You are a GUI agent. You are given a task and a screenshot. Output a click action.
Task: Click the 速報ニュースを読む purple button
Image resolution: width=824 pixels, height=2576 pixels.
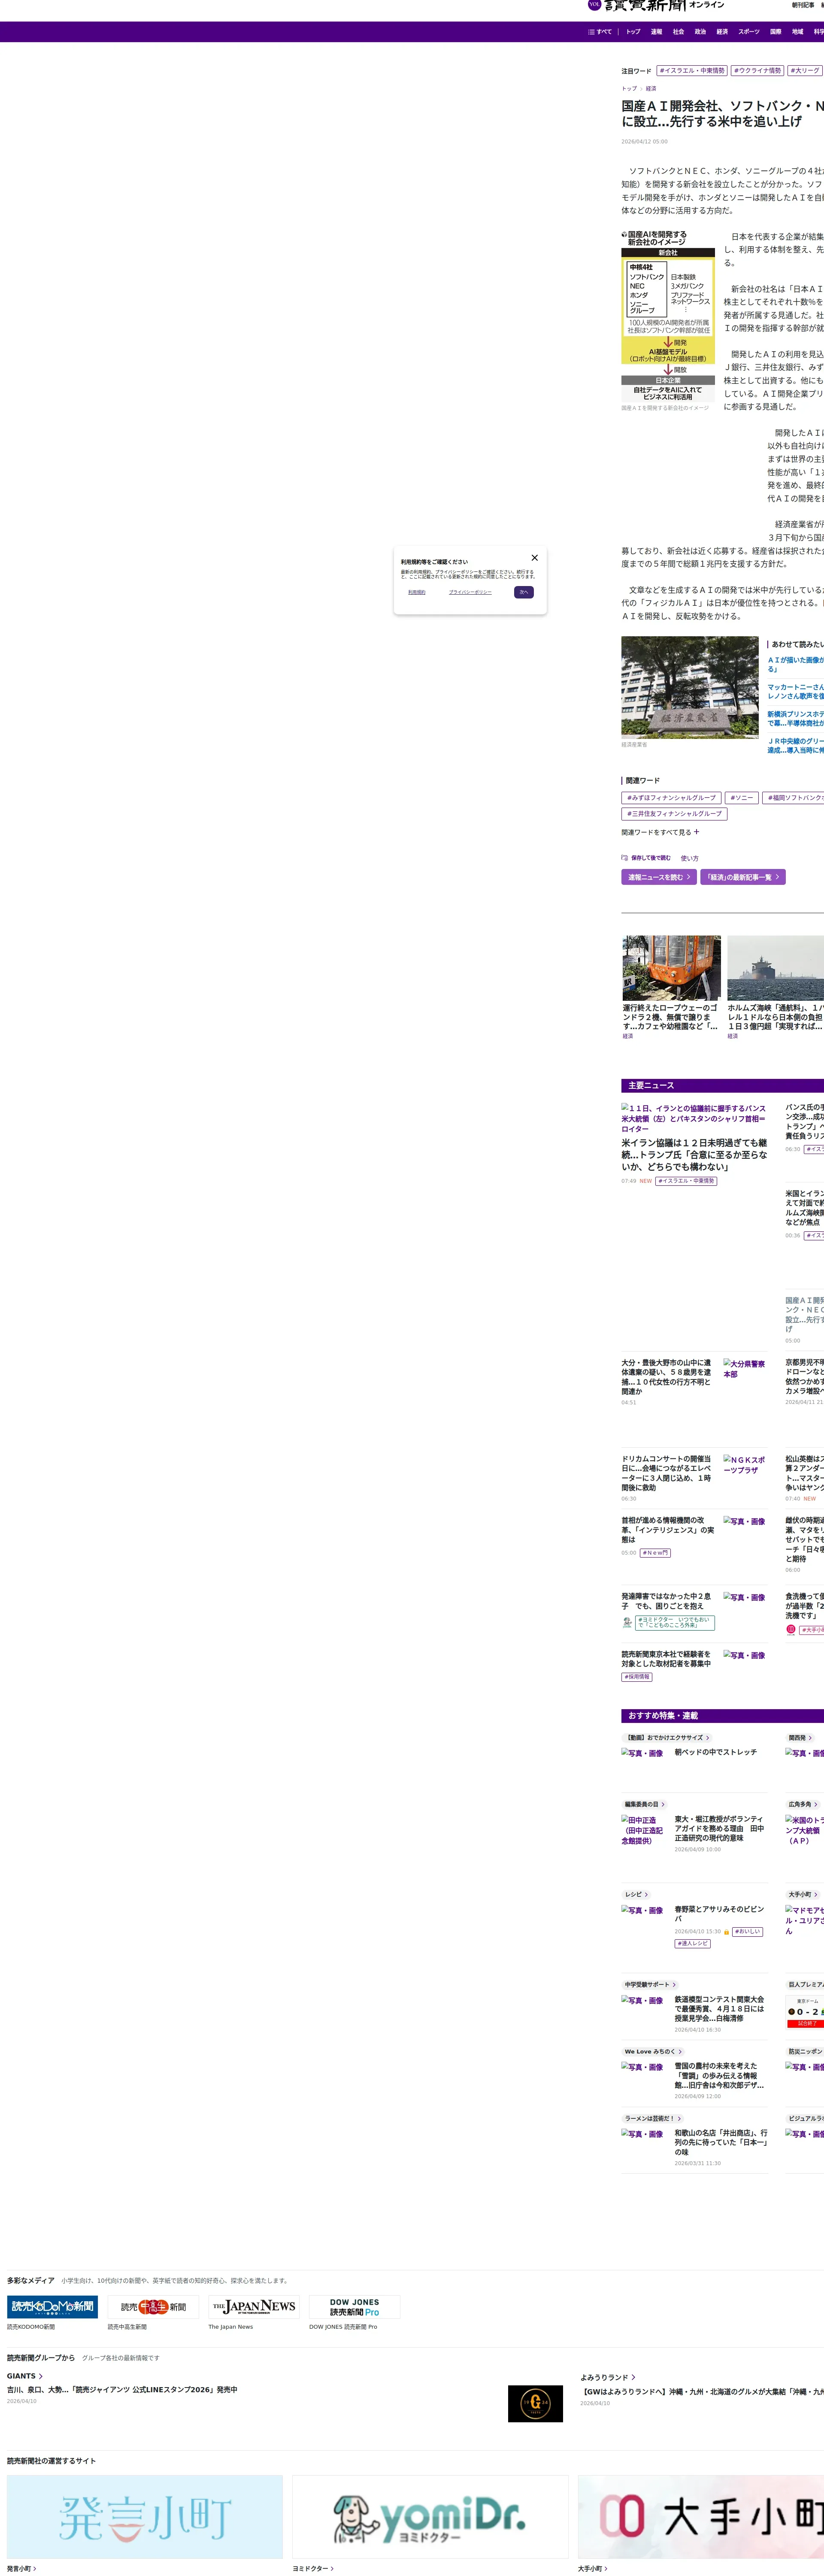(659, 877)
